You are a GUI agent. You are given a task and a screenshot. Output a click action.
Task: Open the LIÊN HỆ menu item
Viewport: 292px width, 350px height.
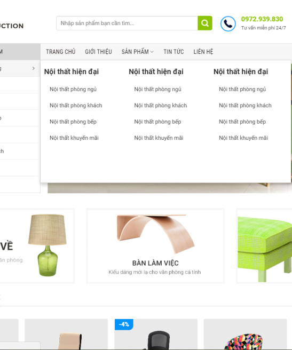tap(203, 52)
